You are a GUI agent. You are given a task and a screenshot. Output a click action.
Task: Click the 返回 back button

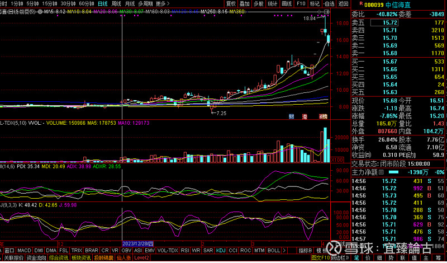point(343,4)
